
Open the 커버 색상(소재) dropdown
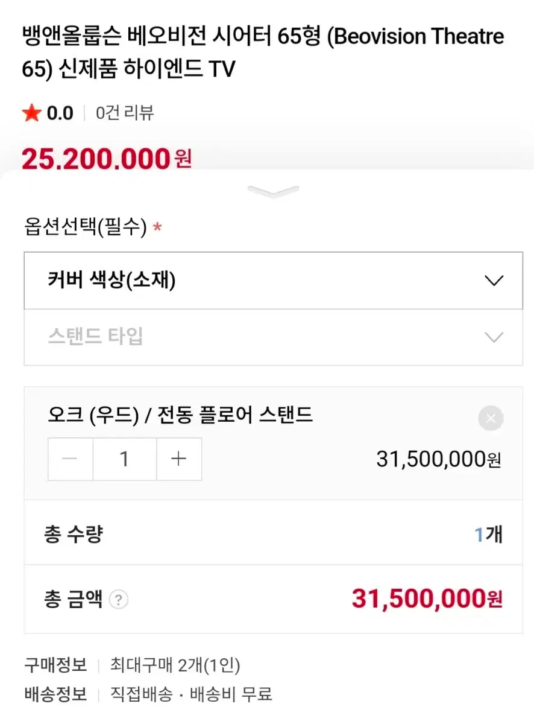coord(273,281)
